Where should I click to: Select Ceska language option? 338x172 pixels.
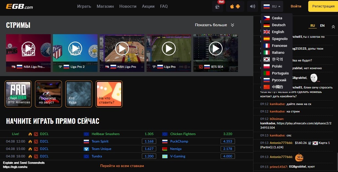pyautogui.click(x=277, y=18)
